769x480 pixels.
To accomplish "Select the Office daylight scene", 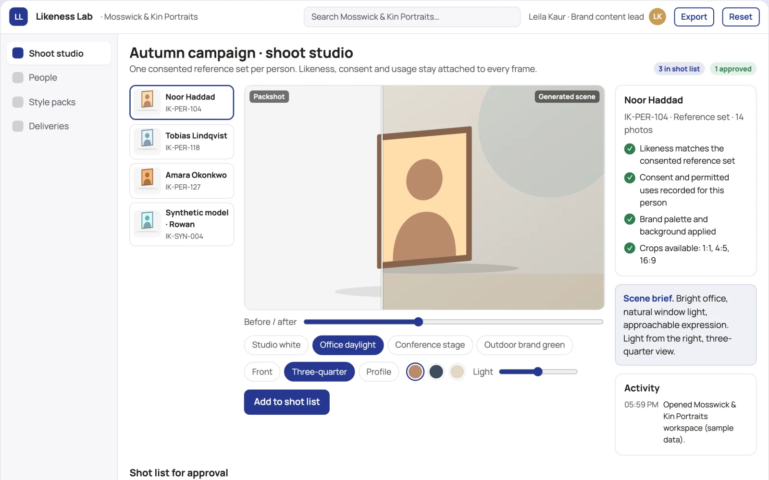I will pyautogui.click(x=348, y=345).
